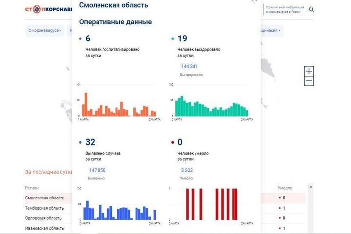Select the Орловская область row

point(44,218)
